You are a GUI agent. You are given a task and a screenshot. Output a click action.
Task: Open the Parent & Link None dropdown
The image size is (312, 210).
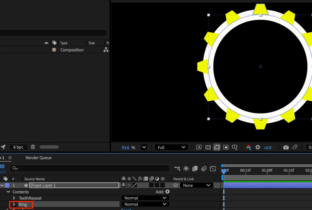(196, 185)
